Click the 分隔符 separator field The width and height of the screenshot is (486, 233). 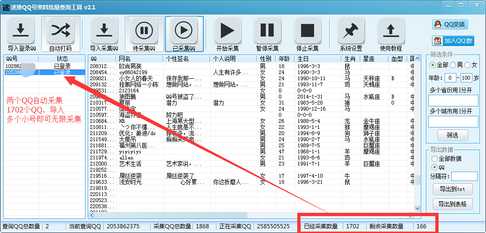click(x=464, y=176)
